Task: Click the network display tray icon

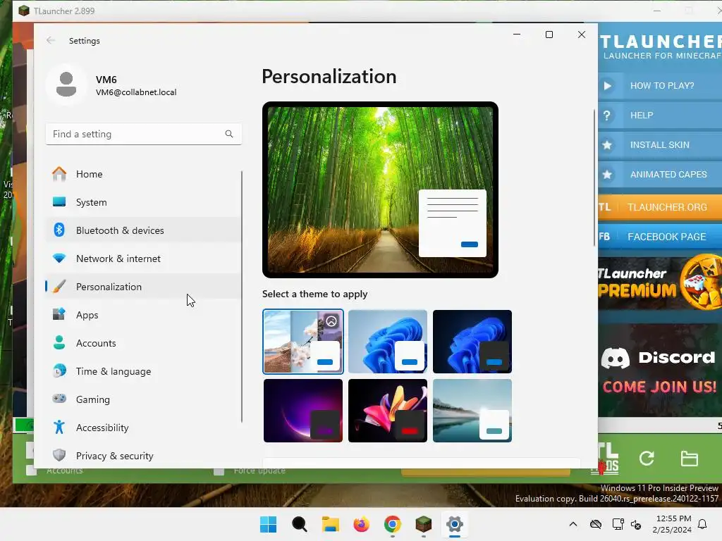Action: (x=618, y=524)
